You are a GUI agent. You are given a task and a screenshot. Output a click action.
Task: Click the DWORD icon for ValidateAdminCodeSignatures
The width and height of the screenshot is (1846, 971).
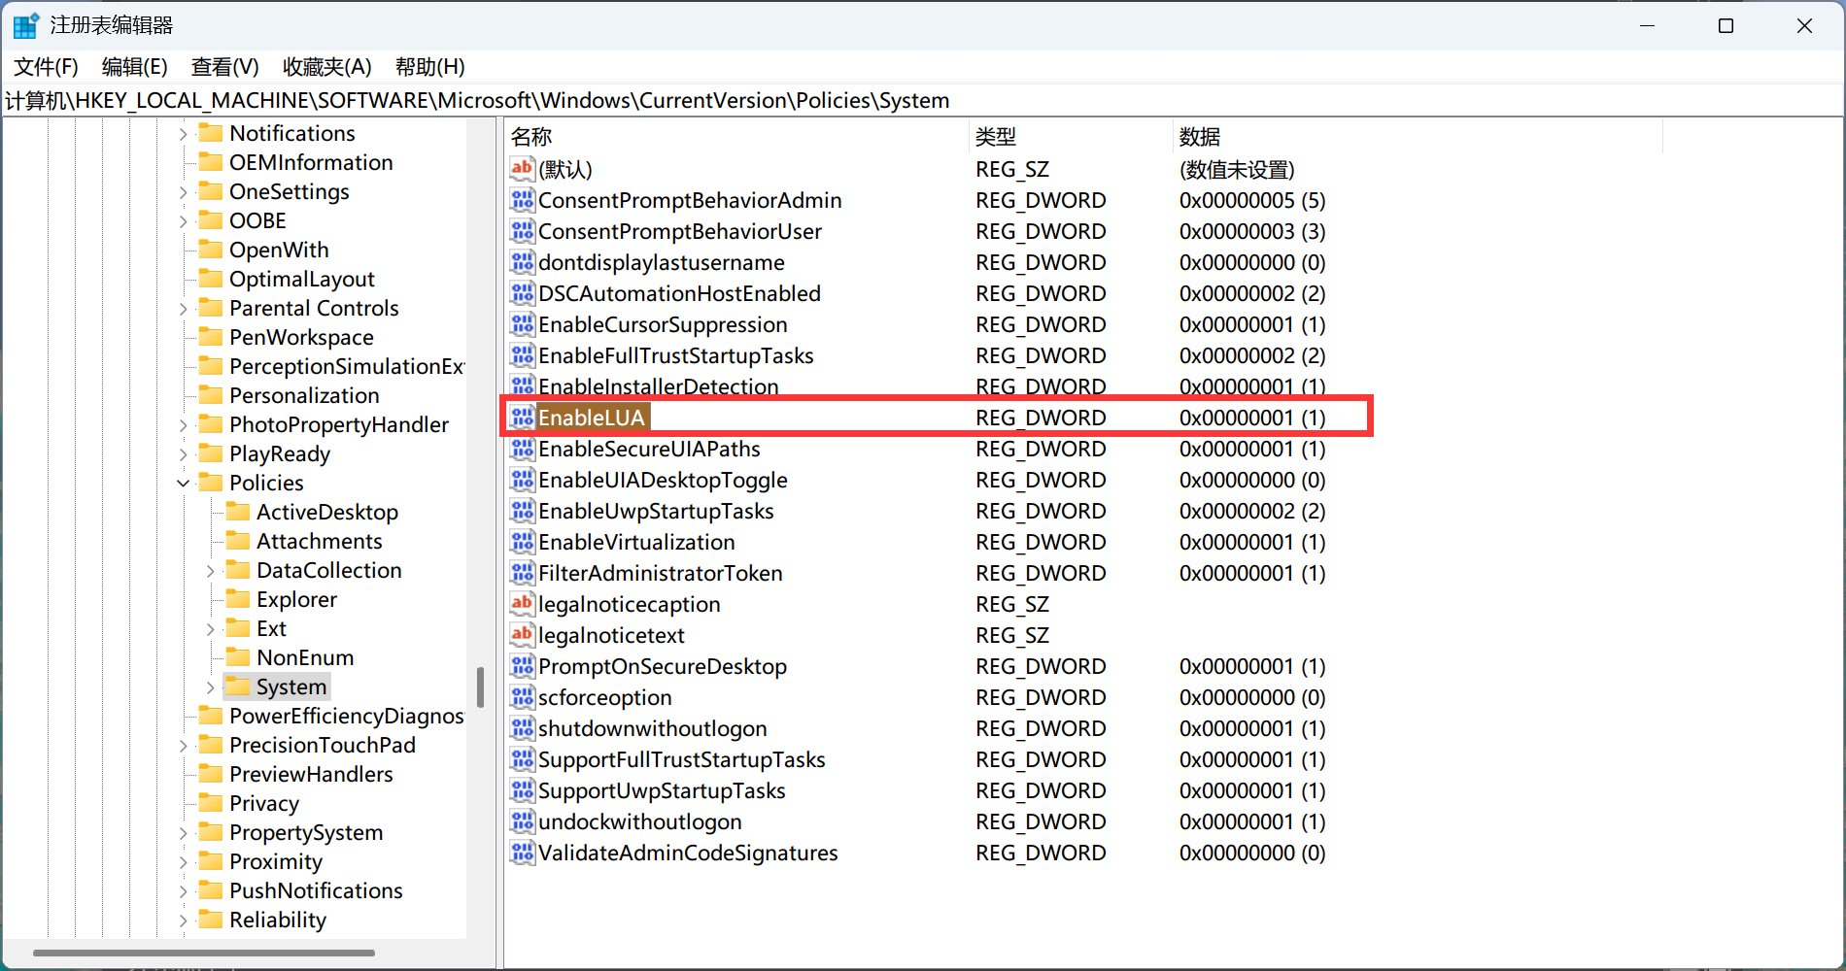click(522, 853)
